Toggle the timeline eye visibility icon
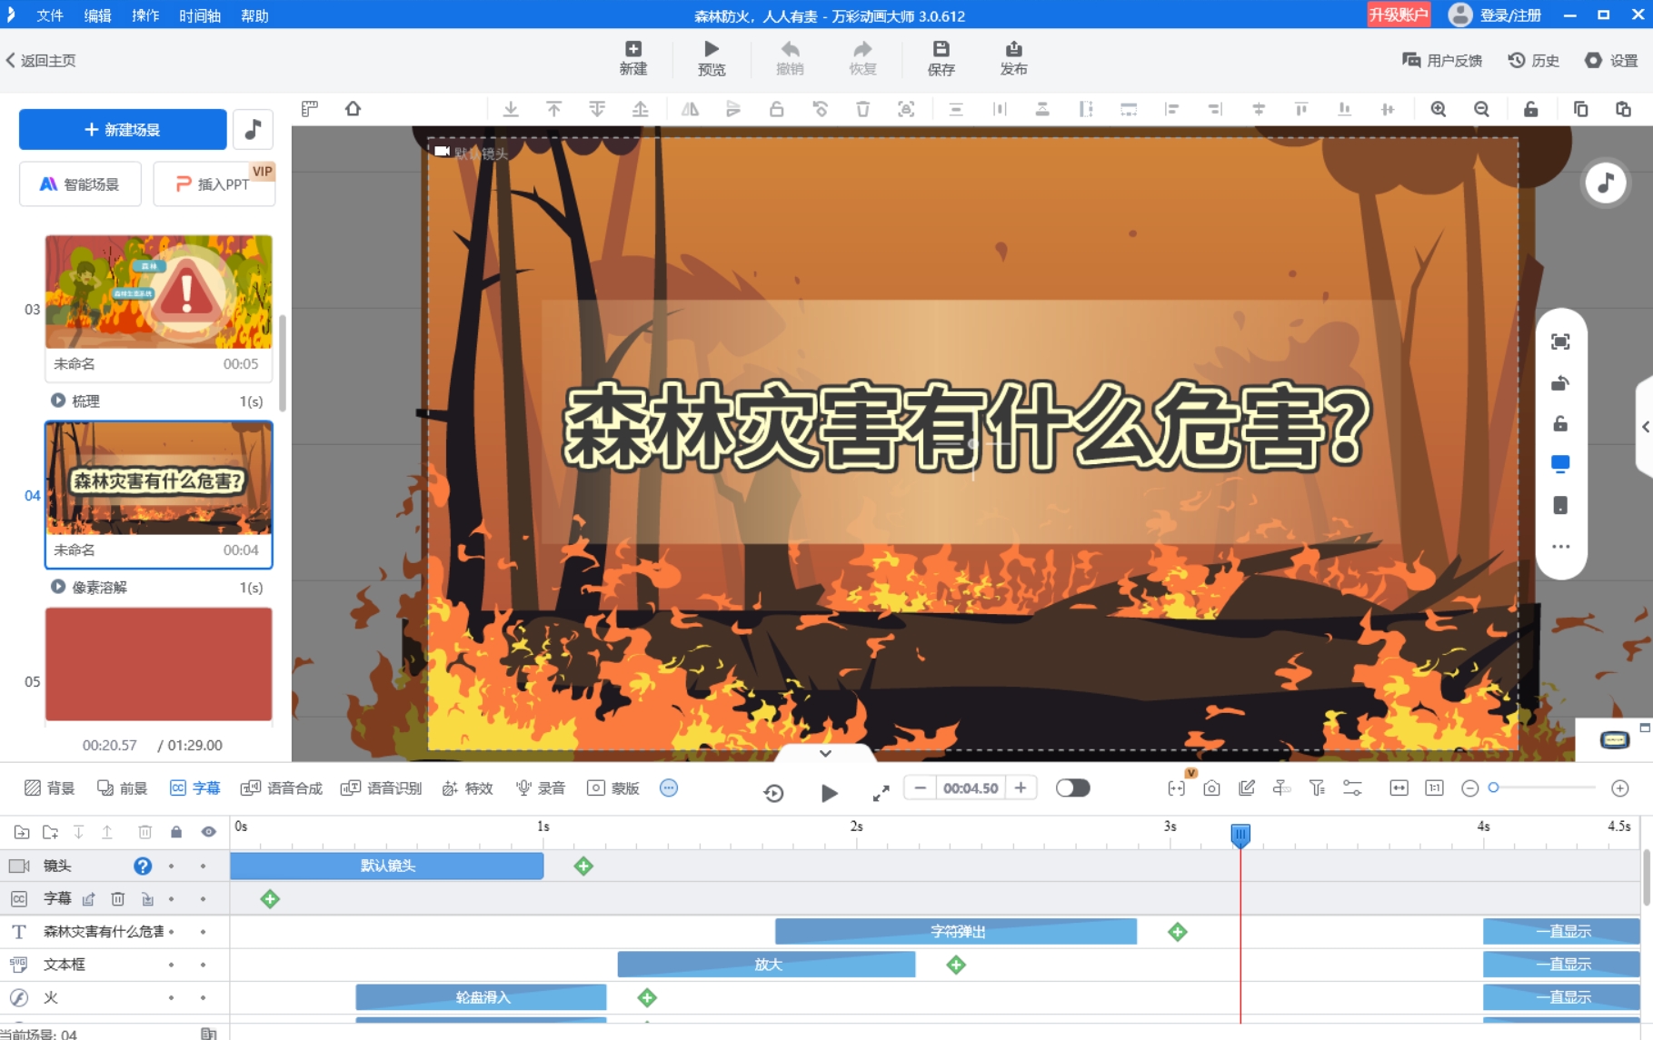The image size is (1653, 1040). click(209, 832)
